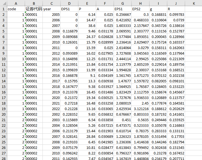The height and width of the screenshot is (160, 202).
Task: Select column I header
Action: pos(158,3)
